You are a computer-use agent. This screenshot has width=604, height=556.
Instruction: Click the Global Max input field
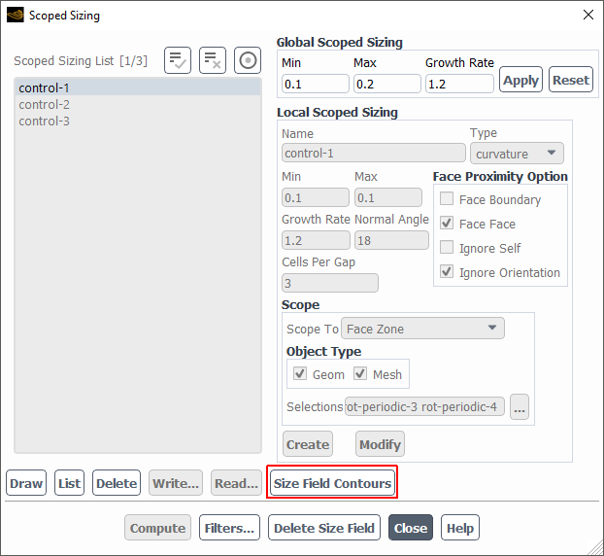(387, 84)
